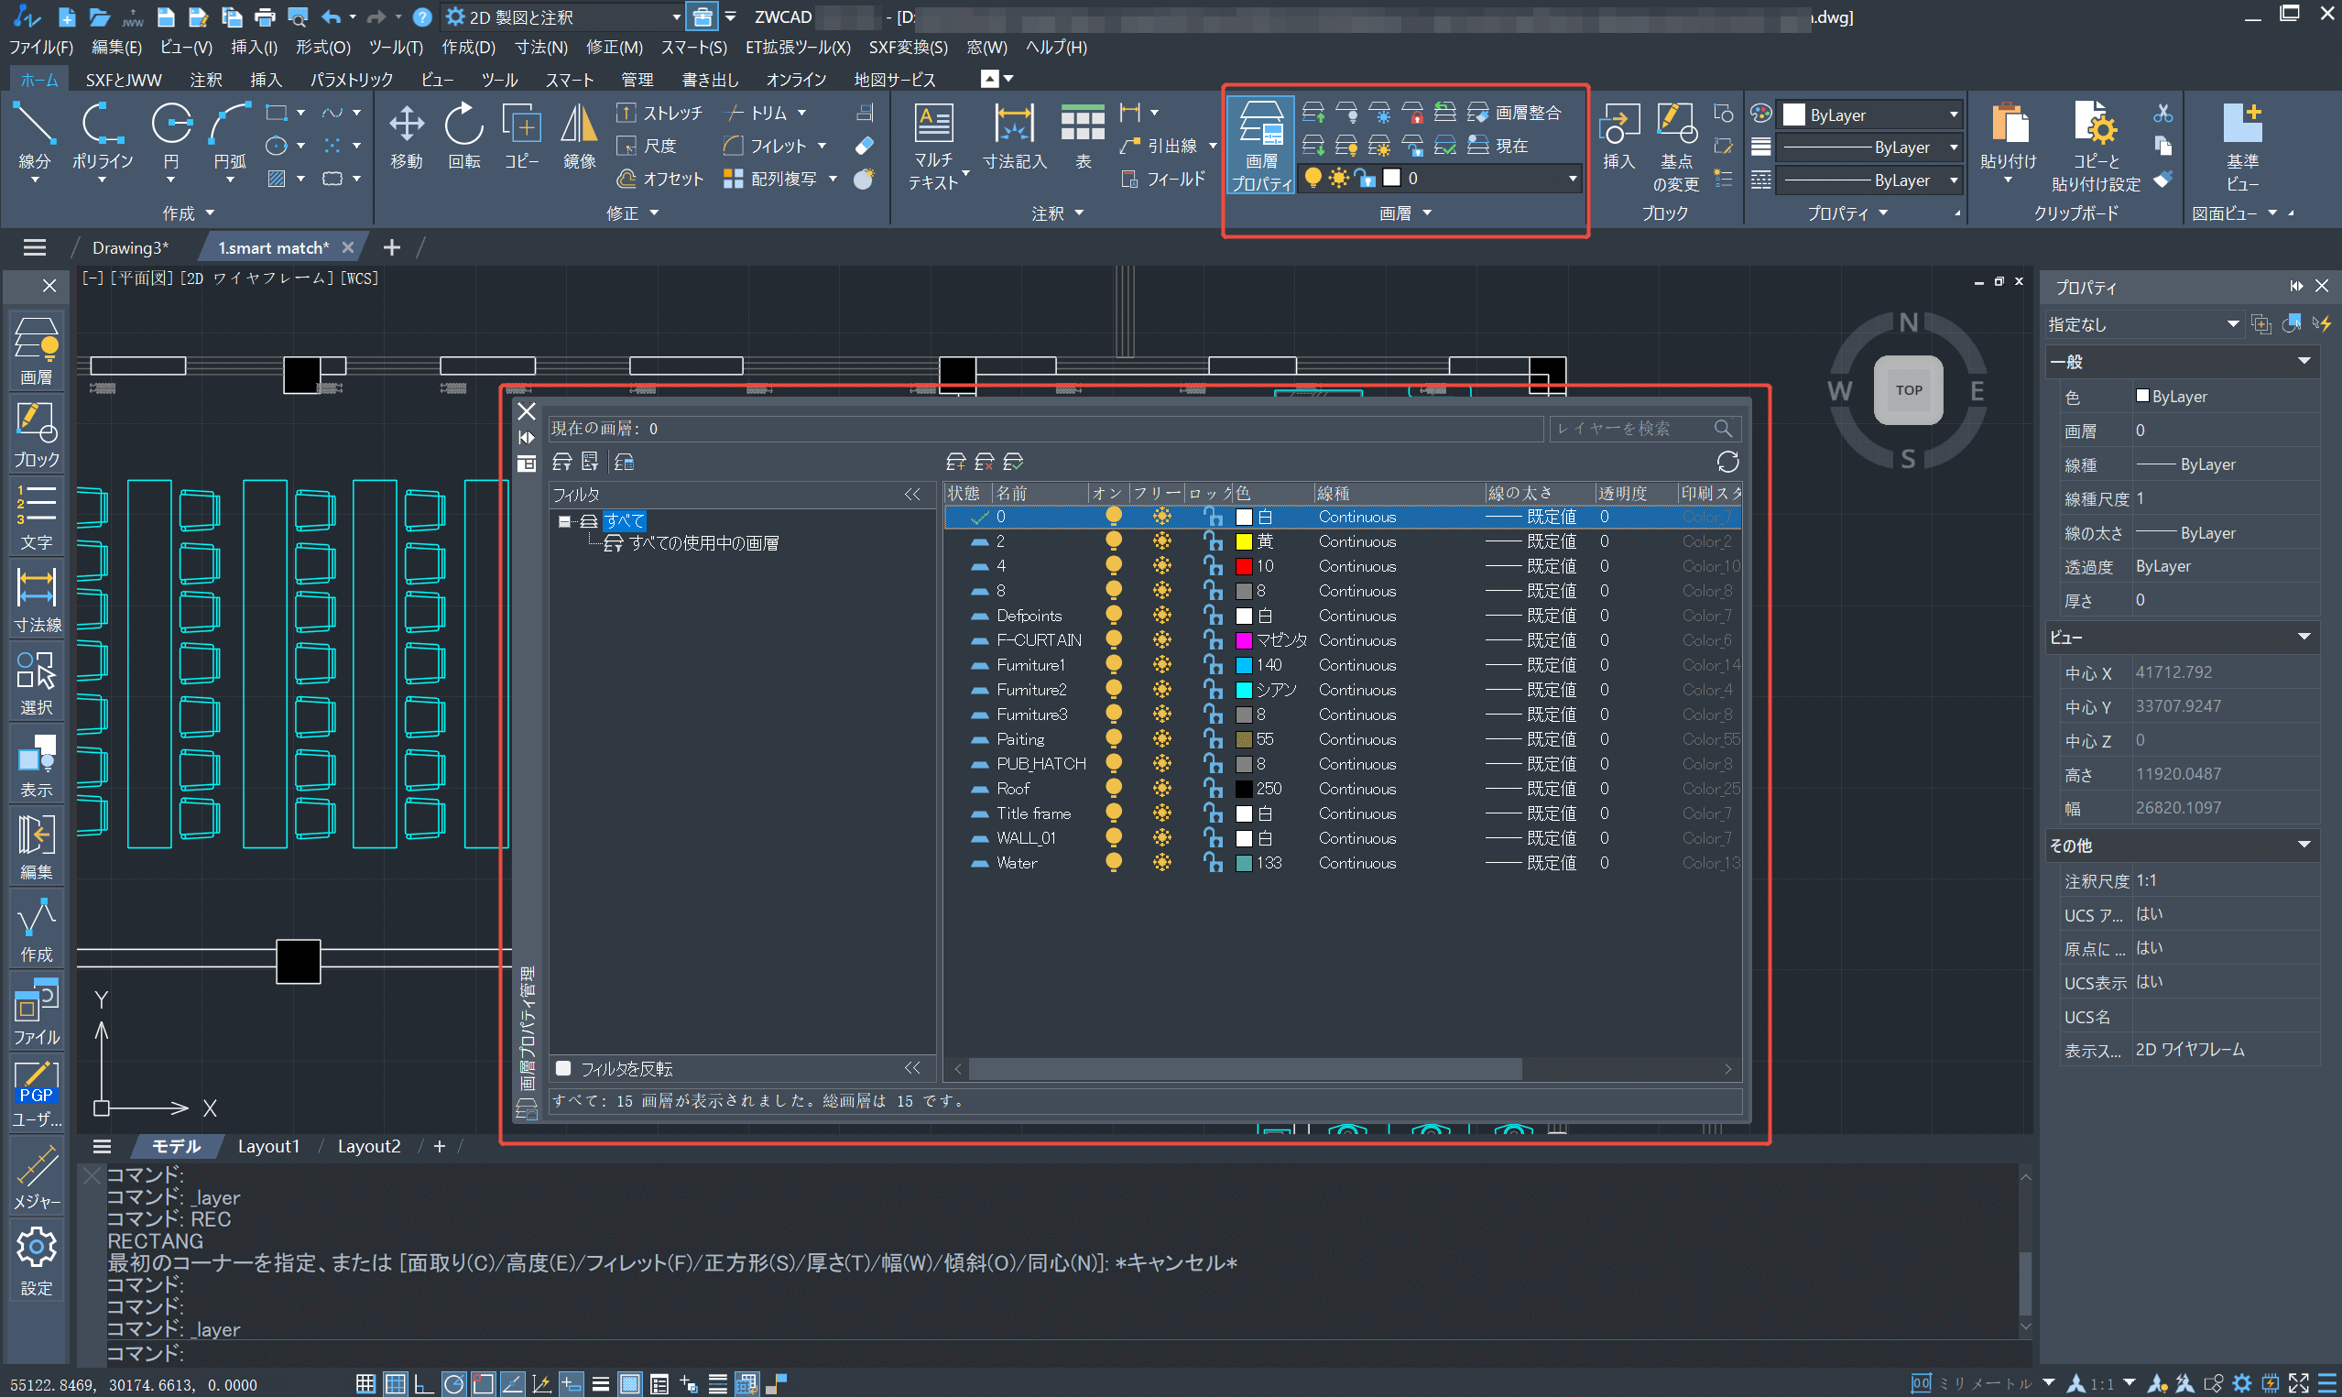Select the 円 circle tool

(171, 136)
